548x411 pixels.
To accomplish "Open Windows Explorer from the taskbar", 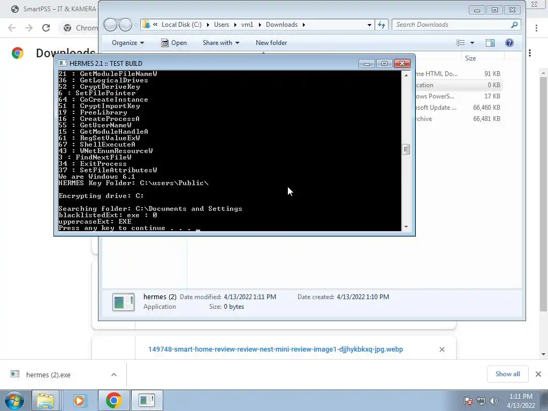I will tap(46, 400).
